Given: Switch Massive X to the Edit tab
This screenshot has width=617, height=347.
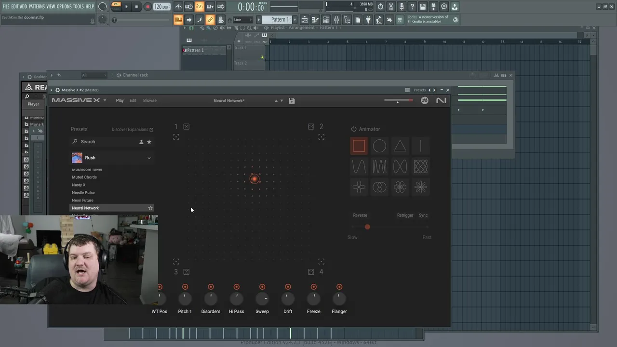Looking at the screenshot, I should 133,100.
